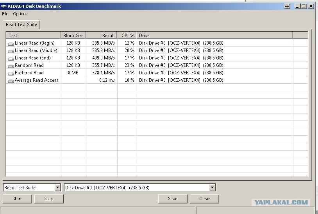Sort by the Result column header
The width and height of the screenshot is (318, 214).
tap(102, 36)
